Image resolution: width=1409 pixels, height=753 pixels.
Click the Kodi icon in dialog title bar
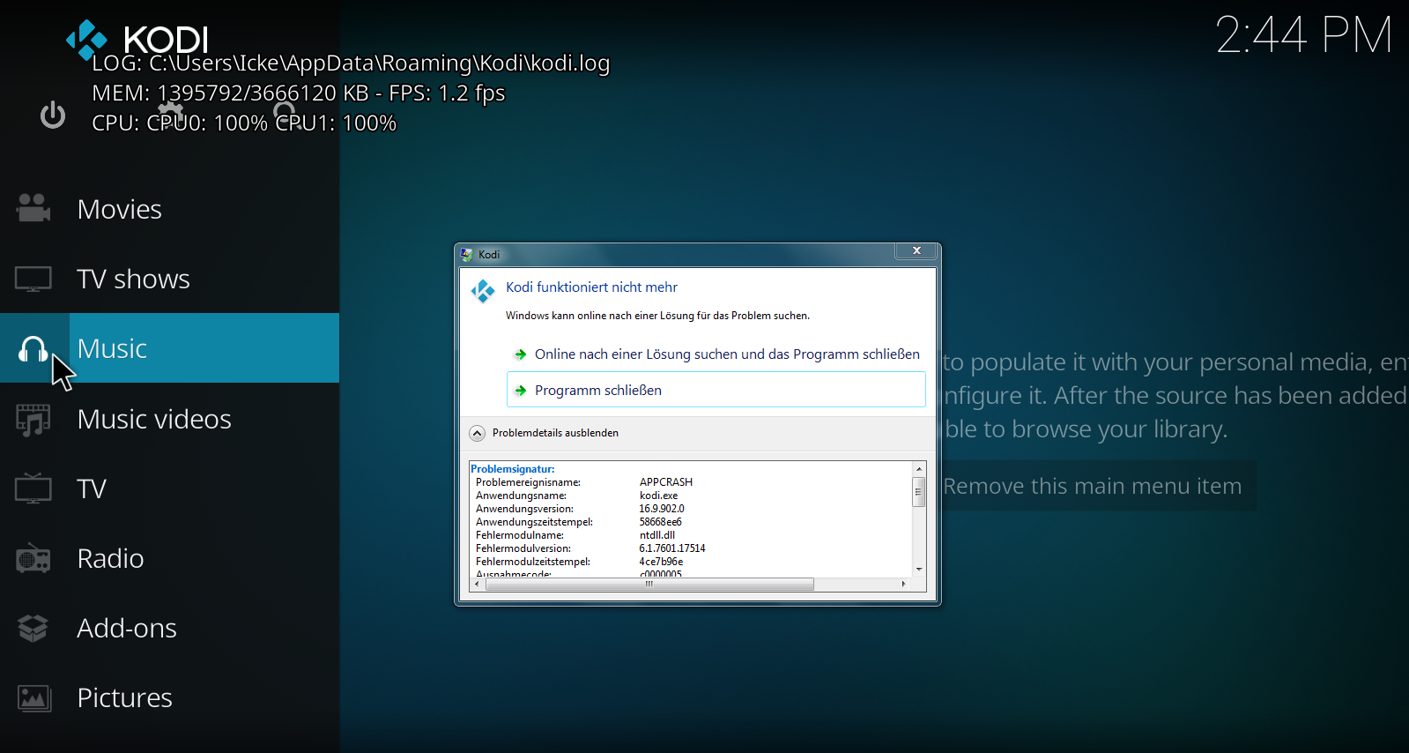tap(467, 254)
